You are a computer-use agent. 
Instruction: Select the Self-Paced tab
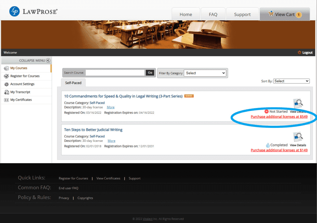pos(73,83)
